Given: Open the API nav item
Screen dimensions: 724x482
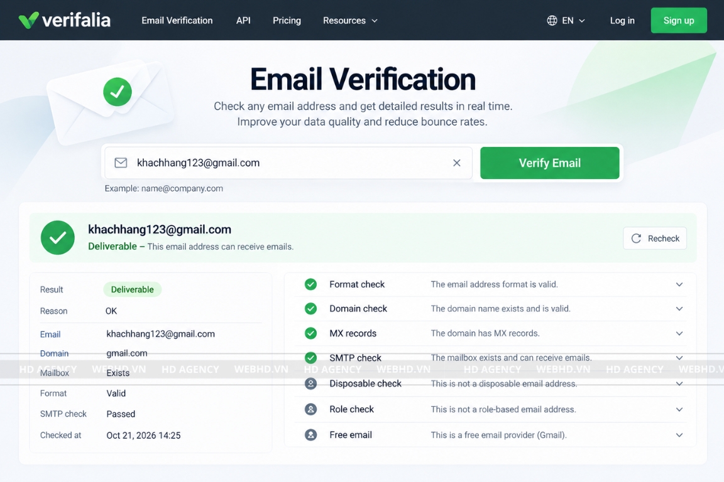Looking at the screenshot, I should click(243, 20).
